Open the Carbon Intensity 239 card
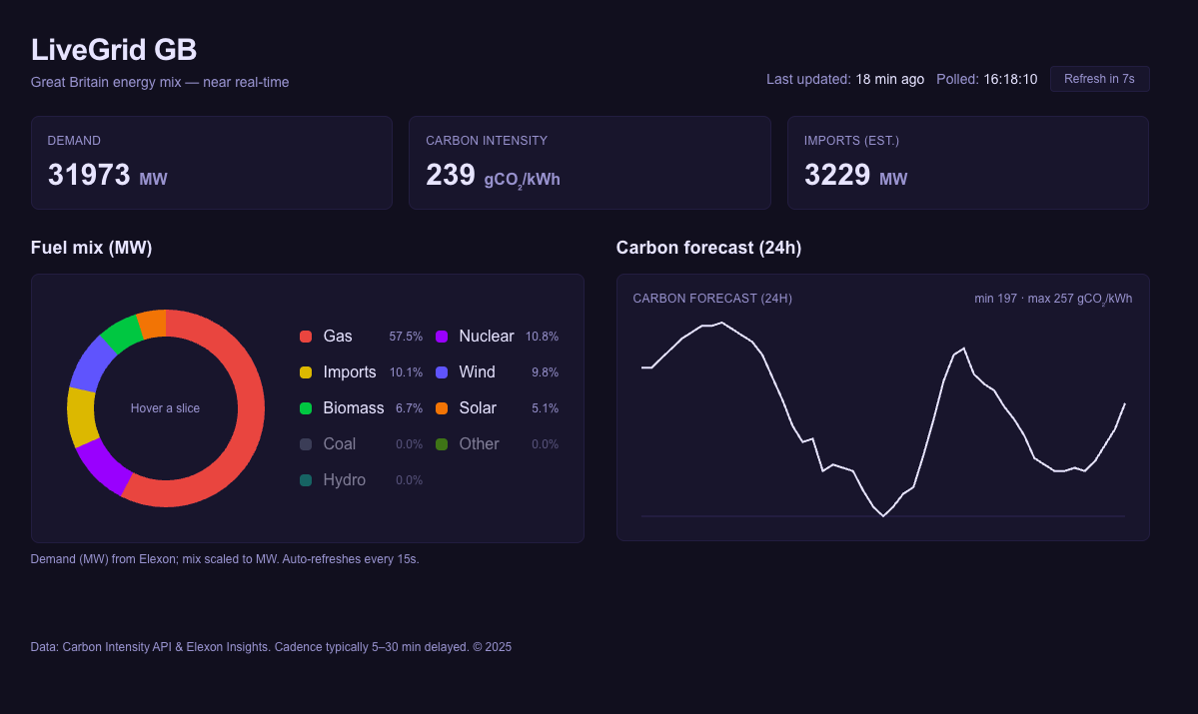Image resolution: width=1198 pixels, height=714 pixels. pyautogui.click(x=589, y=163)
